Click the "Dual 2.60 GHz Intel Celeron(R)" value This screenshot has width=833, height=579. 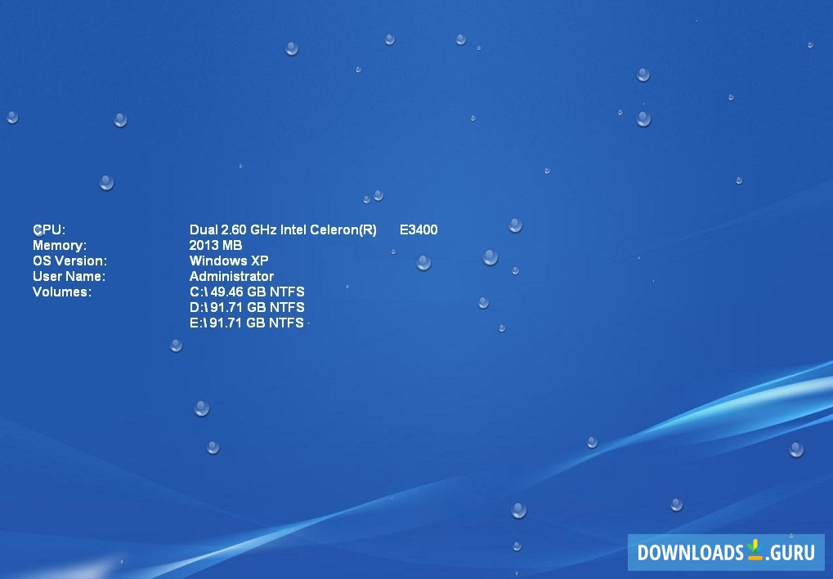pyautogui.click(x=283, y=229)
